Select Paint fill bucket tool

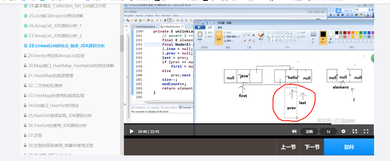[x=249, y=35]
